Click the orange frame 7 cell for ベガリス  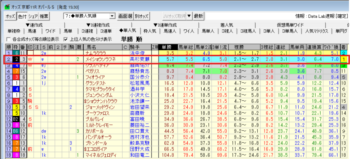(x=16, y=71)
